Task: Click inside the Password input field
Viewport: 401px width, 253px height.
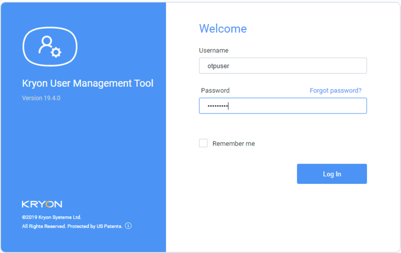Action: [283, 106]
